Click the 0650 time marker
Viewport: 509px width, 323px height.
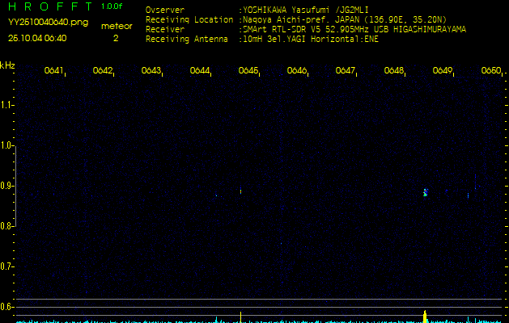[x=491, y=70]
